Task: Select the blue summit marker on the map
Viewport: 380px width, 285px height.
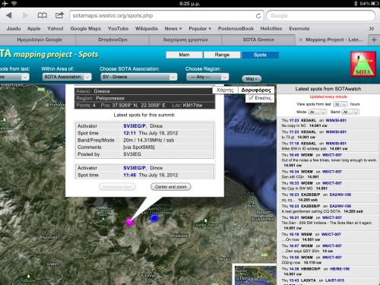Action: (x=154, y=218)
